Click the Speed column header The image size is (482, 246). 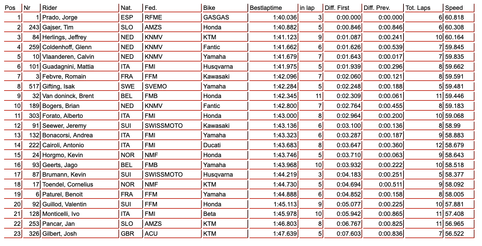(x=454, y=8)
